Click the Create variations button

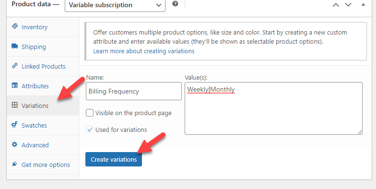click(x=114, y=159)
